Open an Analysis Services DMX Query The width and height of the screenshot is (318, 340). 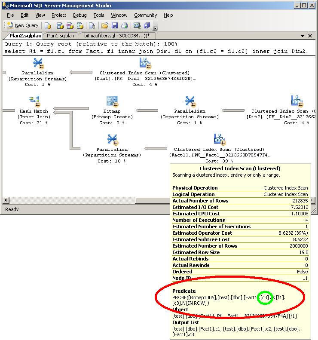click(x=70, y=26)
